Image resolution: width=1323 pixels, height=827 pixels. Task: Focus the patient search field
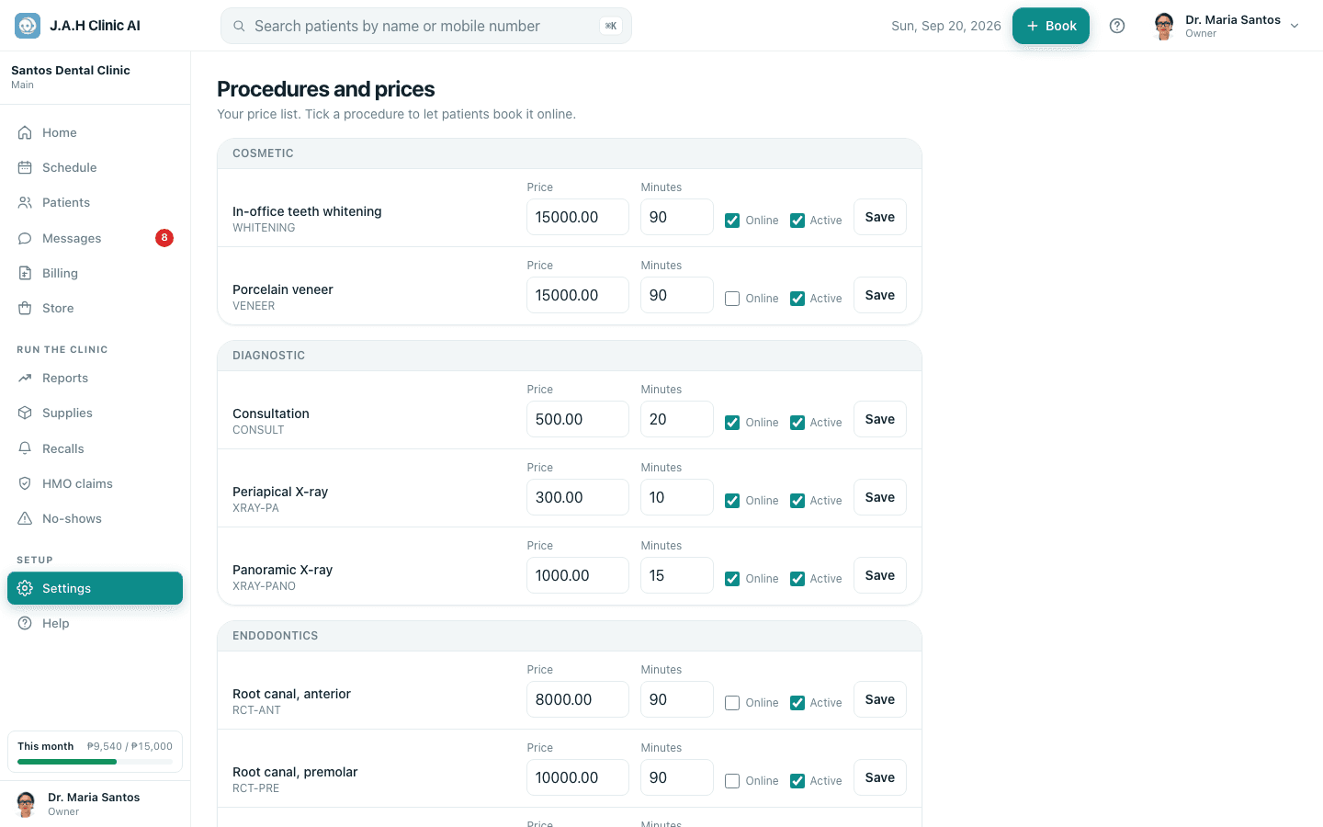pyautogui.click(x=426, y=26)
